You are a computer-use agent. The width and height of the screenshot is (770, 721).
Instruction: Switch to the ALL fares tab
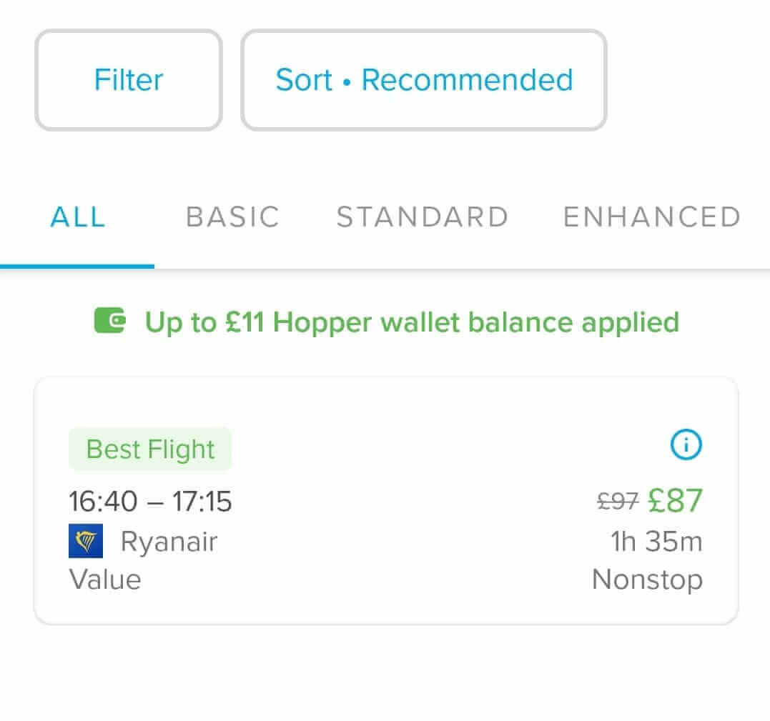78,217
